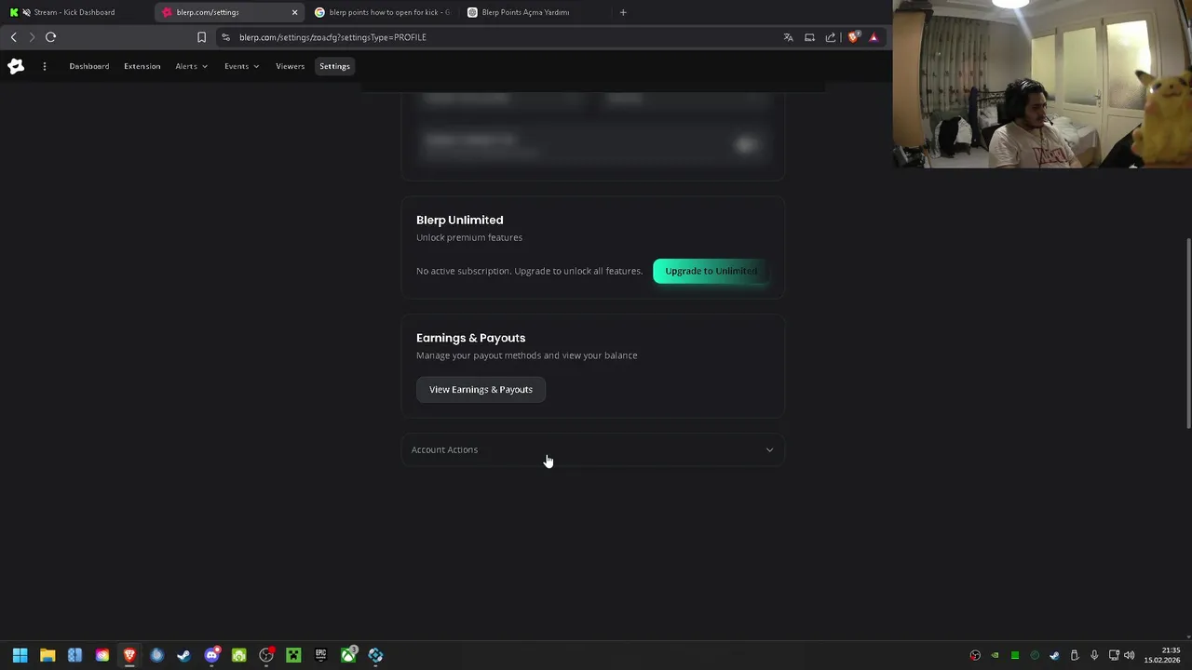
Task: Click the browser forward arrow
Action: click(x=32, y=37)
